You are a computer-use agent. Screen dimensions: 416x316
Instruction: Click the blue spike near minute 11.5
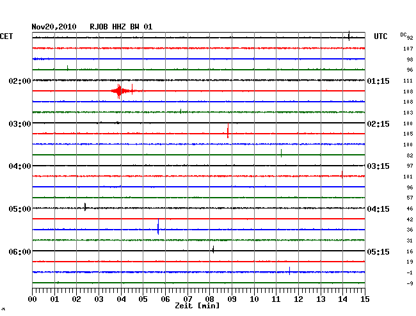289,271
